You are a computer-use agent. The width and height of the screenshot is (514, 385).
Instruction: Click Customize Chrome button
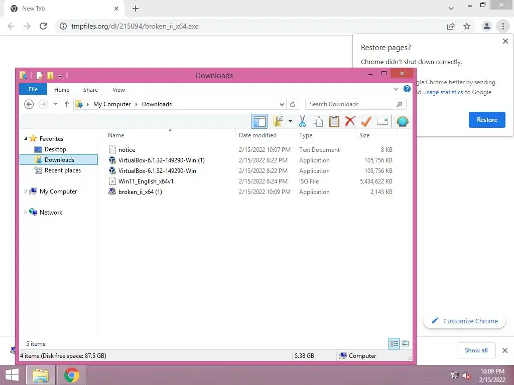click(464, 321)
